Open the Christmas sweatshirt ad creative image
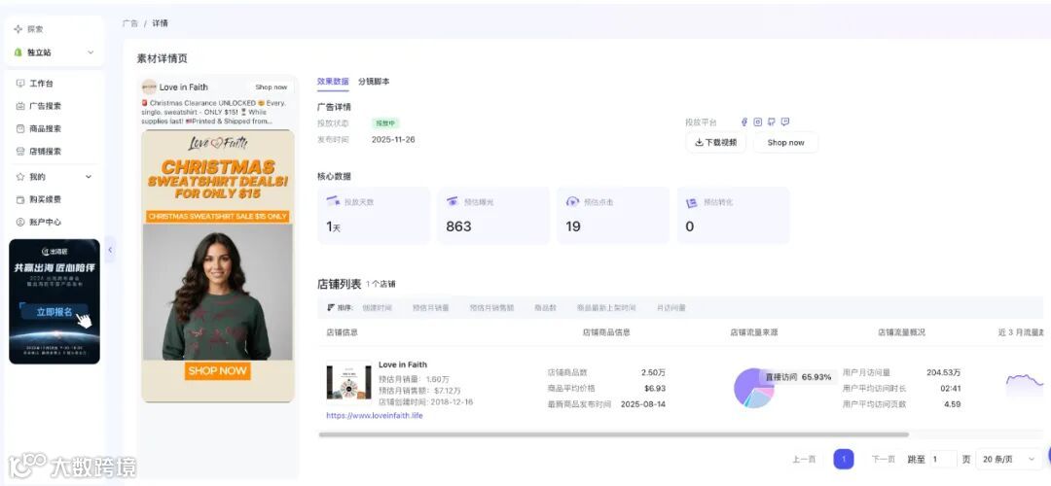This screenshot has height=486, width=1051. point(218,265)
